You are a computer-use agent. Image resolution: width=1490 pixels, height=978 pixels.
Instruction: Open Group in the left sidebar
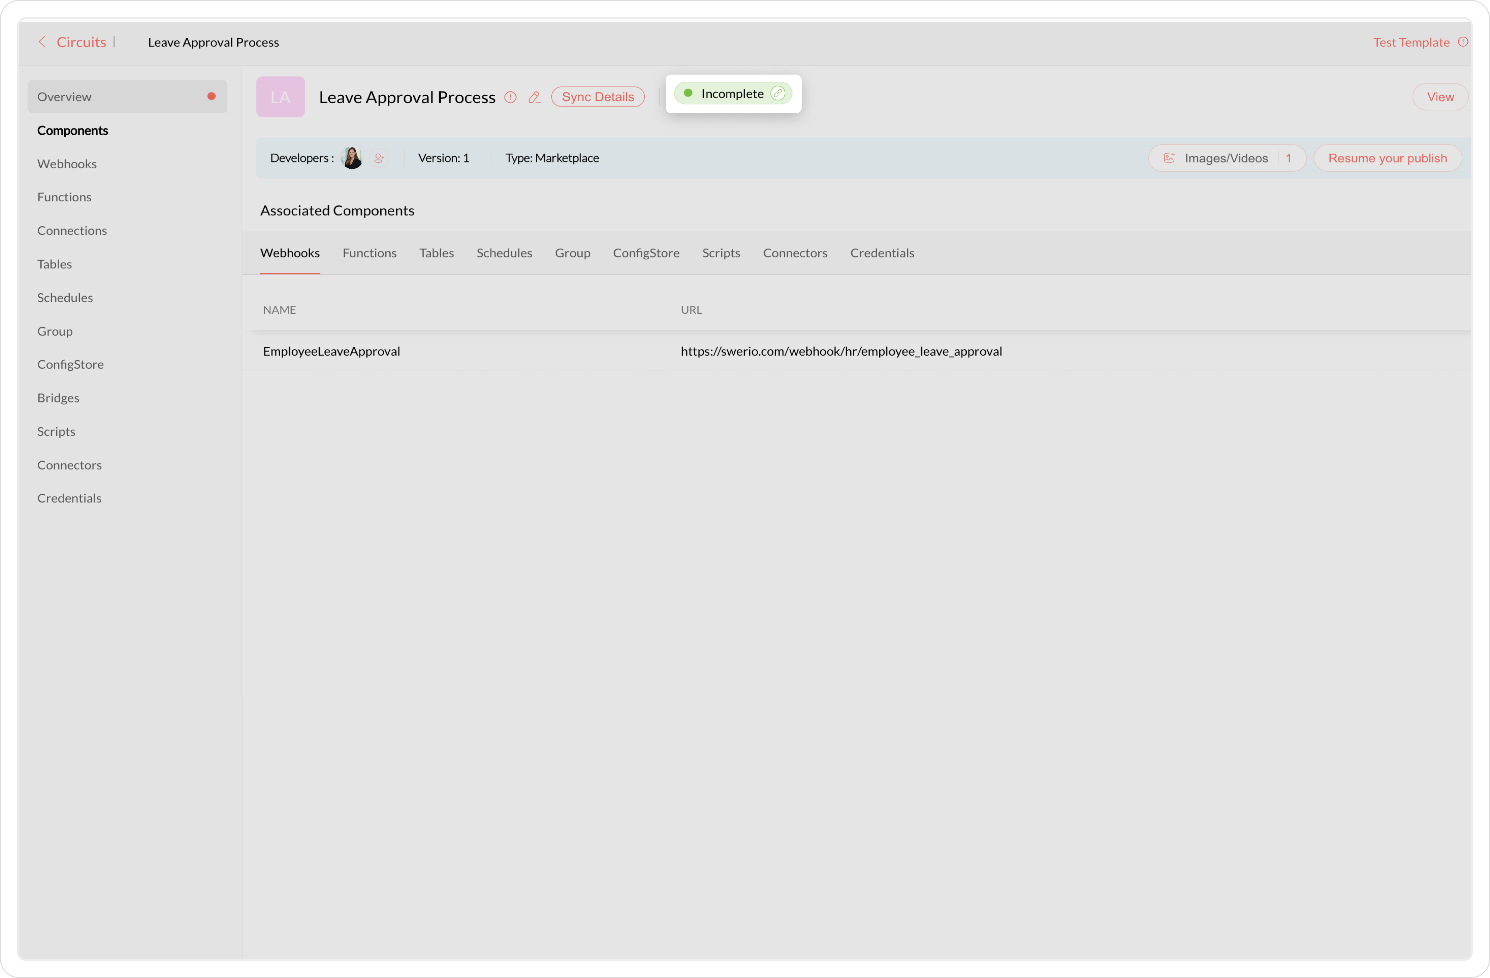[x=55, y=331]
